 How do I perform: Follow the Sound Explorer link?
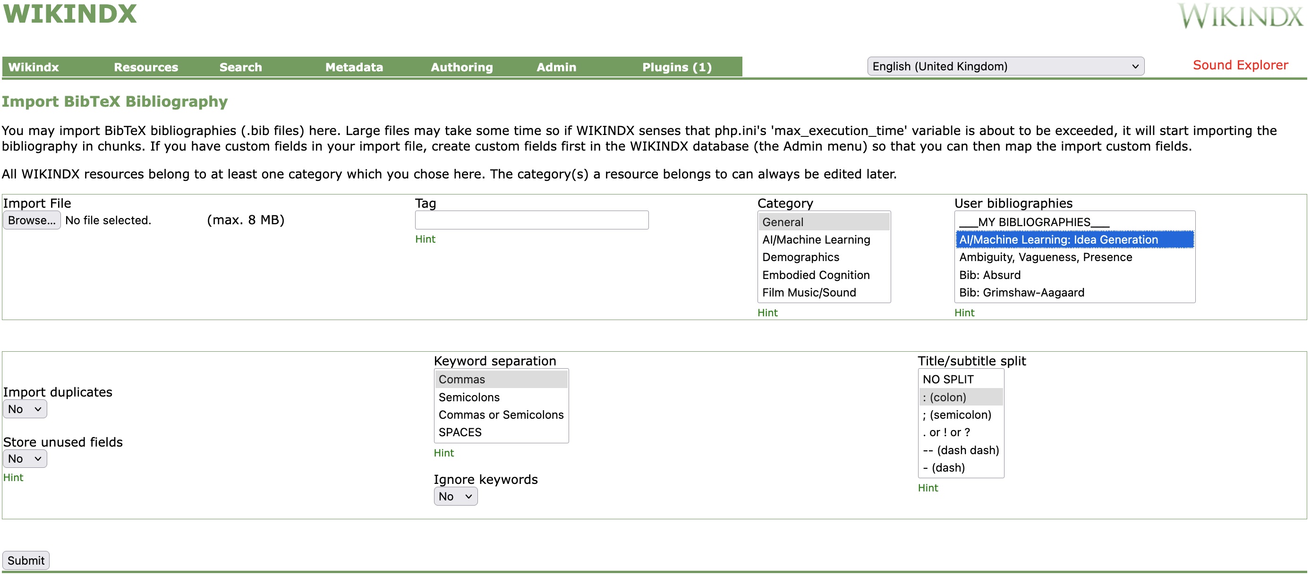[1240, 65]
